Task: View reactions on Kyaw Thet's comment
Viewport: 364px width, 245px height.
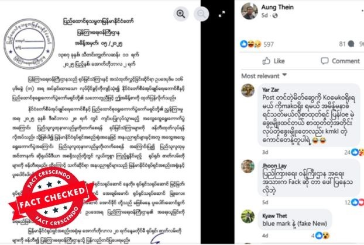Action: click(x=320, y=236)
